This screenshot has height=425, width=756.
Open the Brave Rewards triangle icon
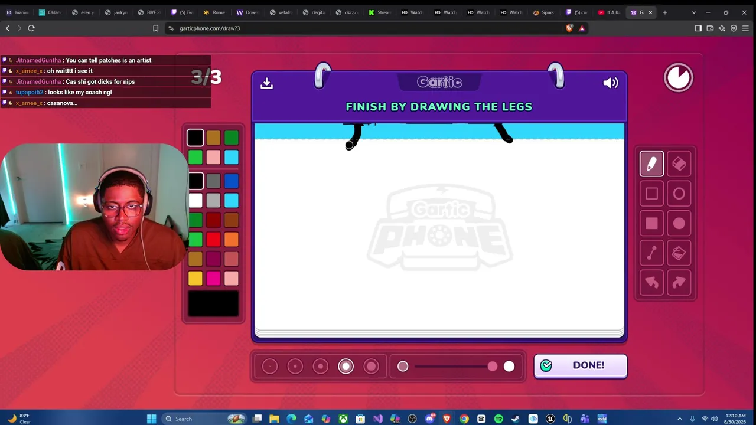582,28
